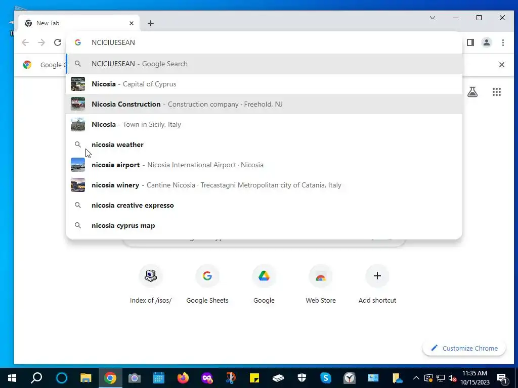518x388 pixels.
Task: Open the Chrome side panel icon
Action: click(470, 42)
